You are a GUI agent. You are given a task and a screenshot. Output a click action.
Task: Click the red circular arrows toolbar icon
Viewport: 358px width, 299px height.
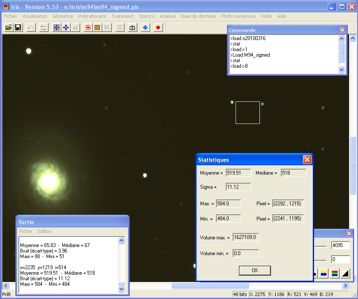tap(88, 28)
